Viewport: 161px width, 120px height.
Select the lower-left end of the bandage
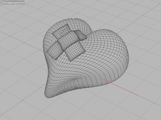pyautogui.click(x=53, y=51)
